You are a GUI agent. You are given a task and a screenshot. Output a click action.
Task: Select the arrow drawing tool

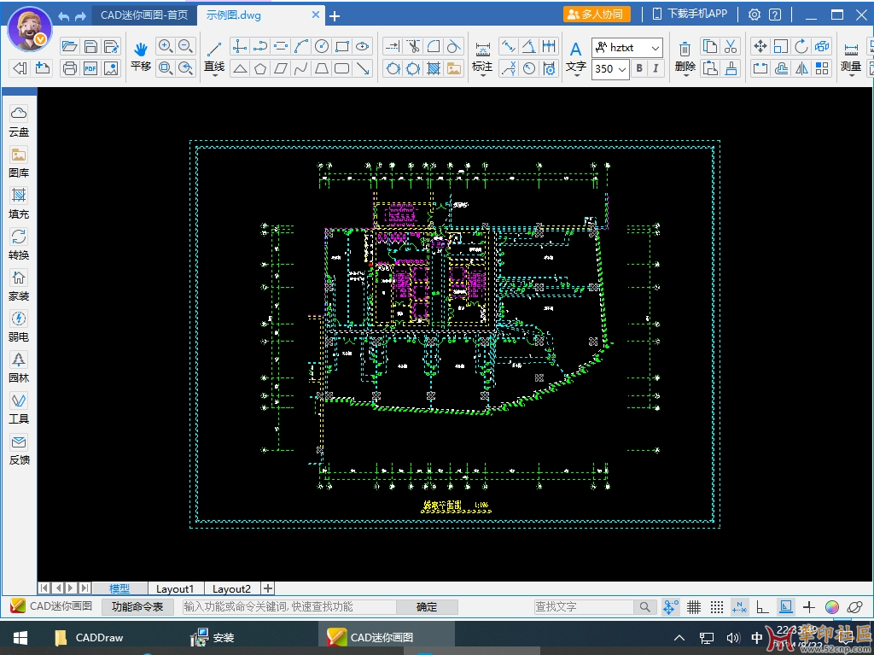point(363,68)
